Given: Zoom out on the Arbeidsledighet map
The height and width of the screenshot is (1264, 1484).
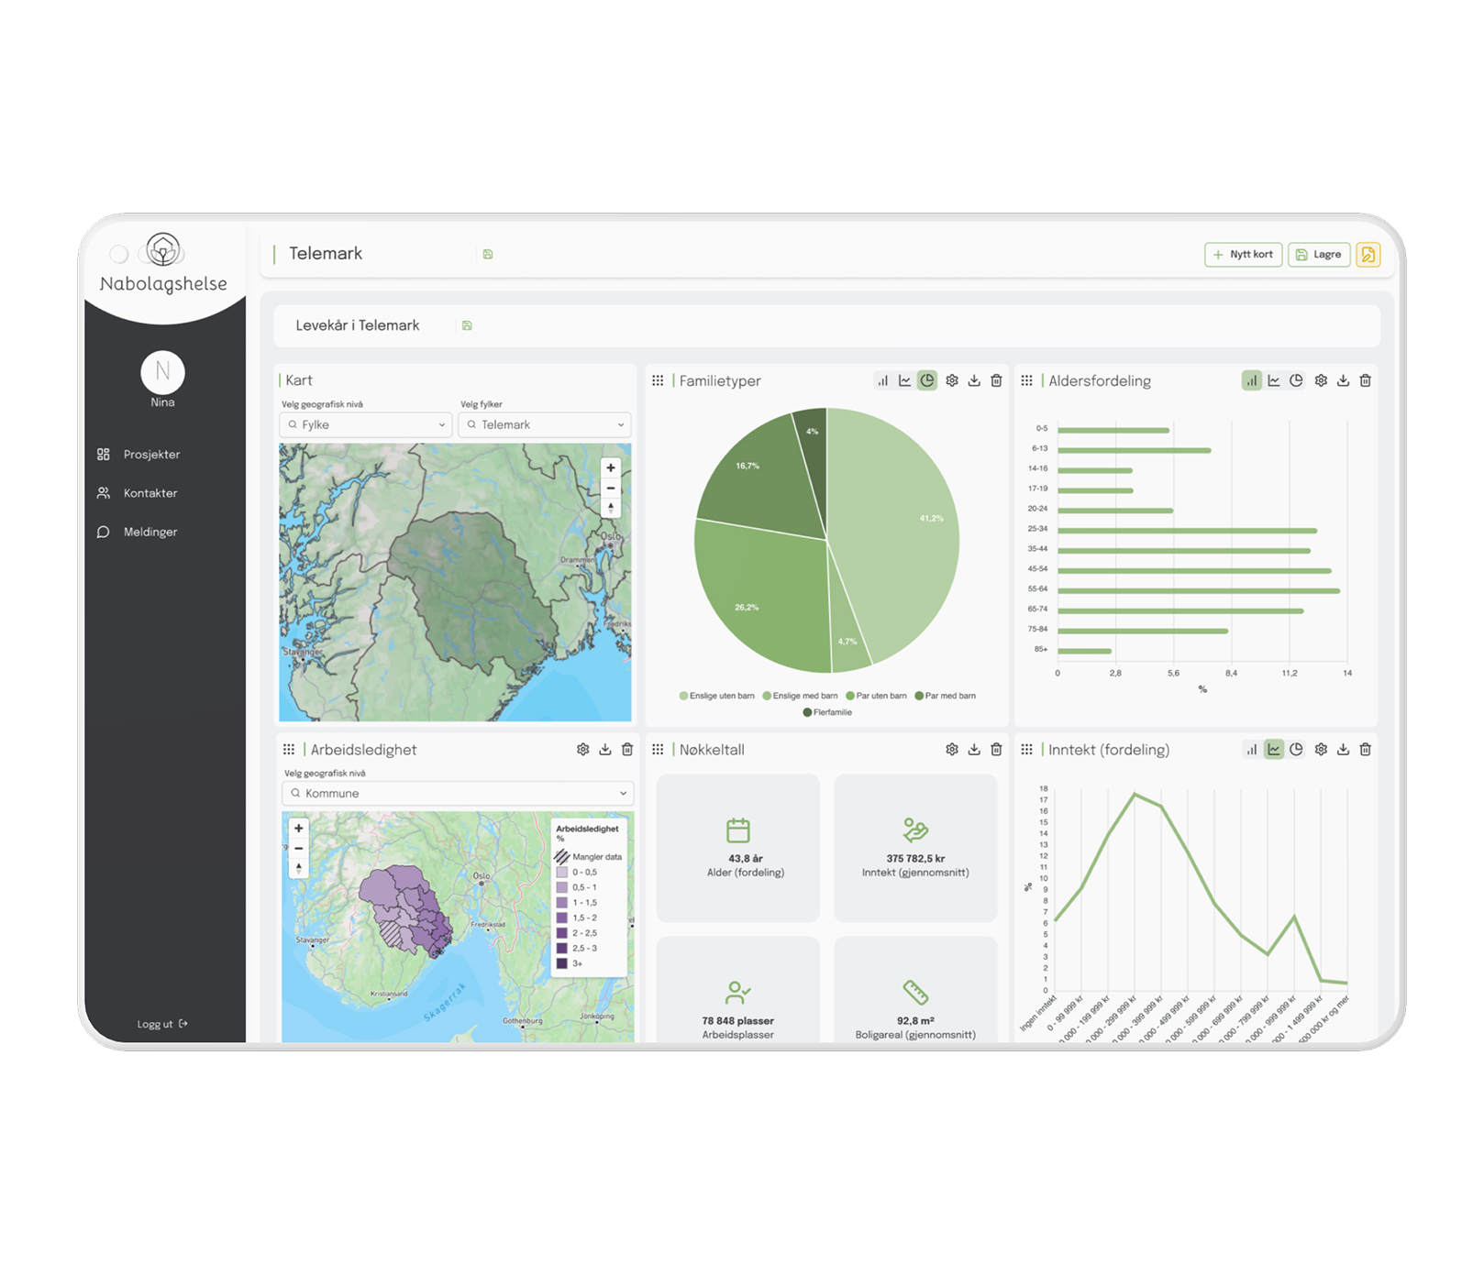Looking at the screenshot, I should [x=299, y=848].
